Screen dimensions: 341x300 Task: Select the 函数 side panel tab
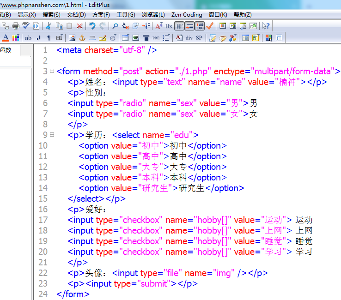coord(10,50)
